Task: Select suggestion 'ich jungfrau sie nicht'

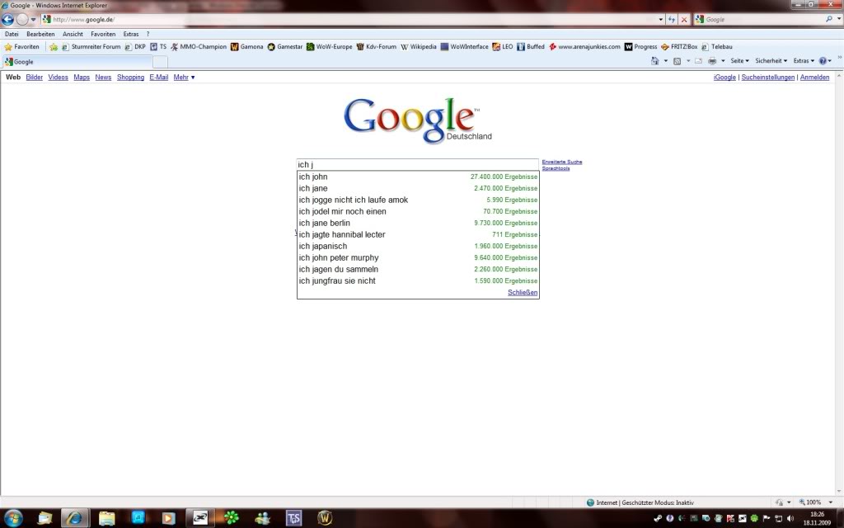Action: pos(418,280)
